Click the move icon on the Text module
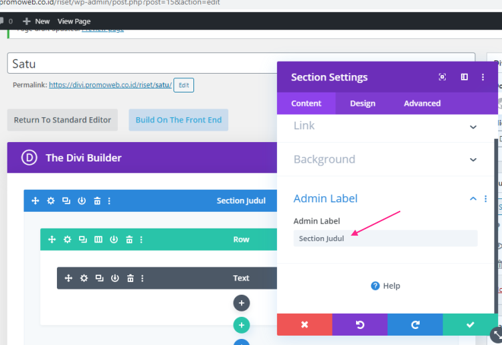The image size is (502, 345). click(68, 278)
